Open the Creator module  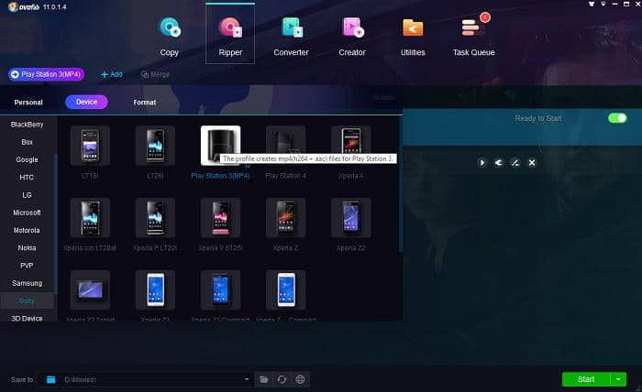(x=352, y=37)
